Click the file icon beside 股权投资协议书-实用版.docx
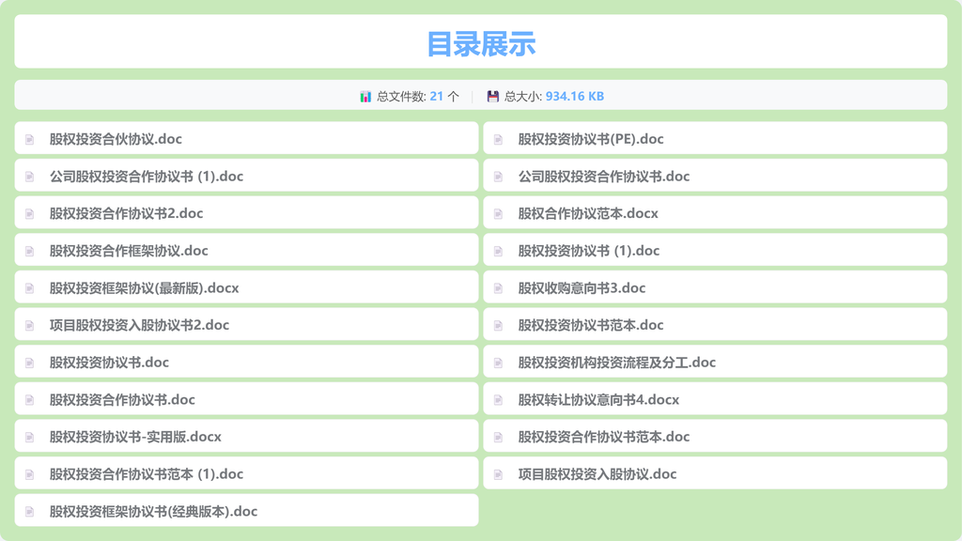The height and width of the screenshot is (541, 962). coord(29,438)
